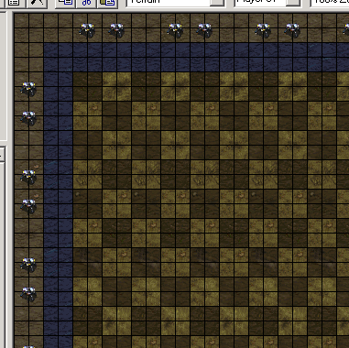
Task: Select the second unit in the top row
Action: tap(116, 30)
